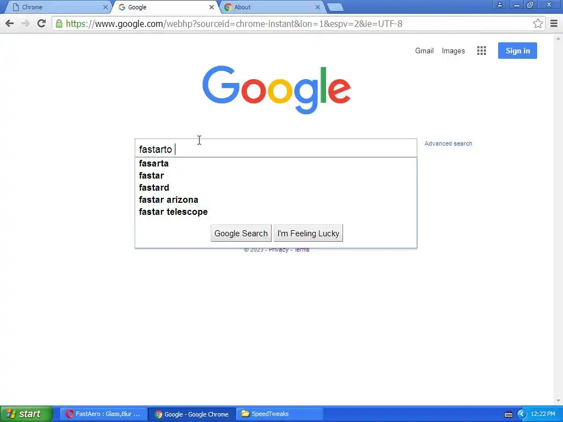
Task: Open the Google apps grid icon
Action: (x=482, y=51)
